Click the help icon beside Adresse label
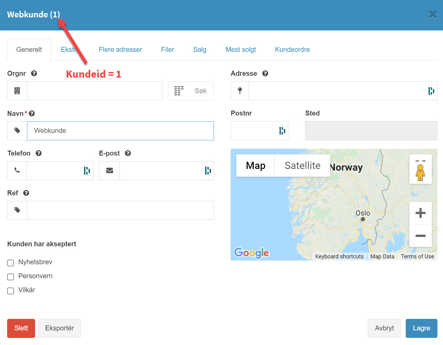 265,74
